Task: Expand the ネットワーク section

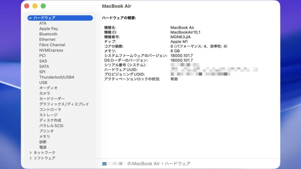Action: pos(30,153)
